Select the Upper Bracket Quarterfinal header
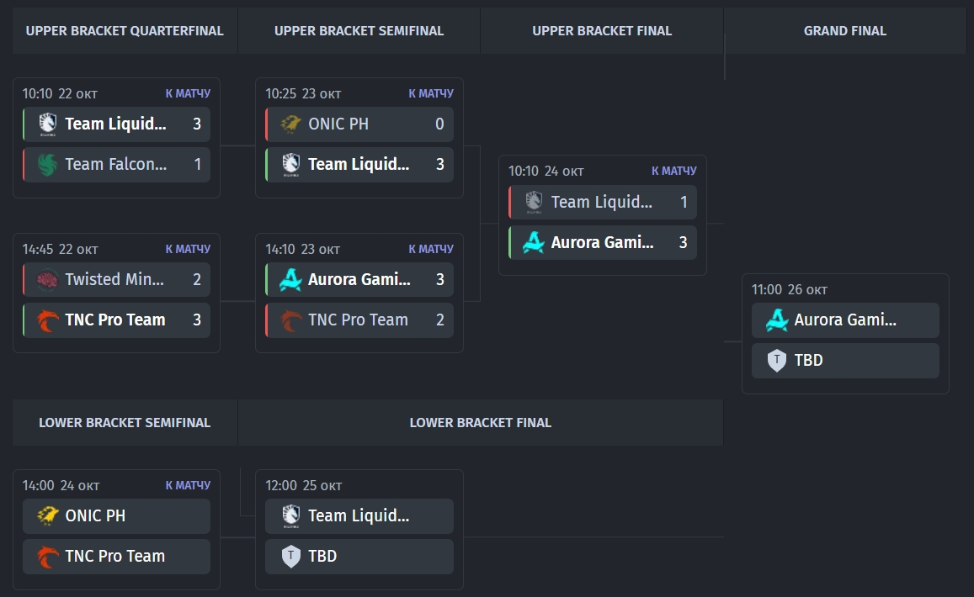Viewport: 974px width, 597px height. click(125, 31)
